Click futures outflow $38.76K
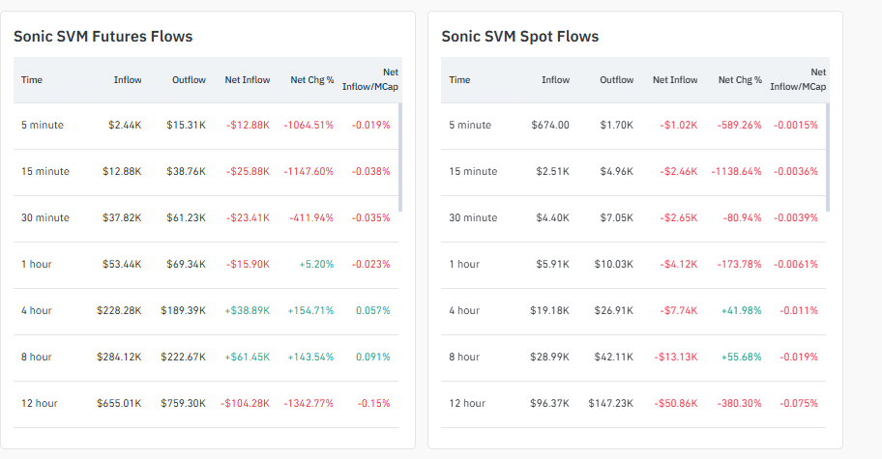This screenshot has height=459, width=882. [x=186, y=171]
